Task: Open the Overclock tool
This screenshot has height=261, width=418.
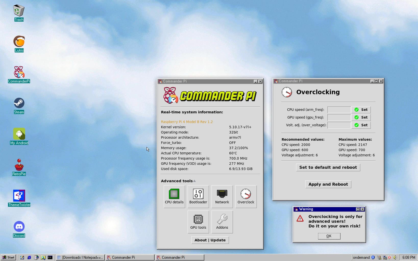Action: pyautogui.click(x=246, y=197)
